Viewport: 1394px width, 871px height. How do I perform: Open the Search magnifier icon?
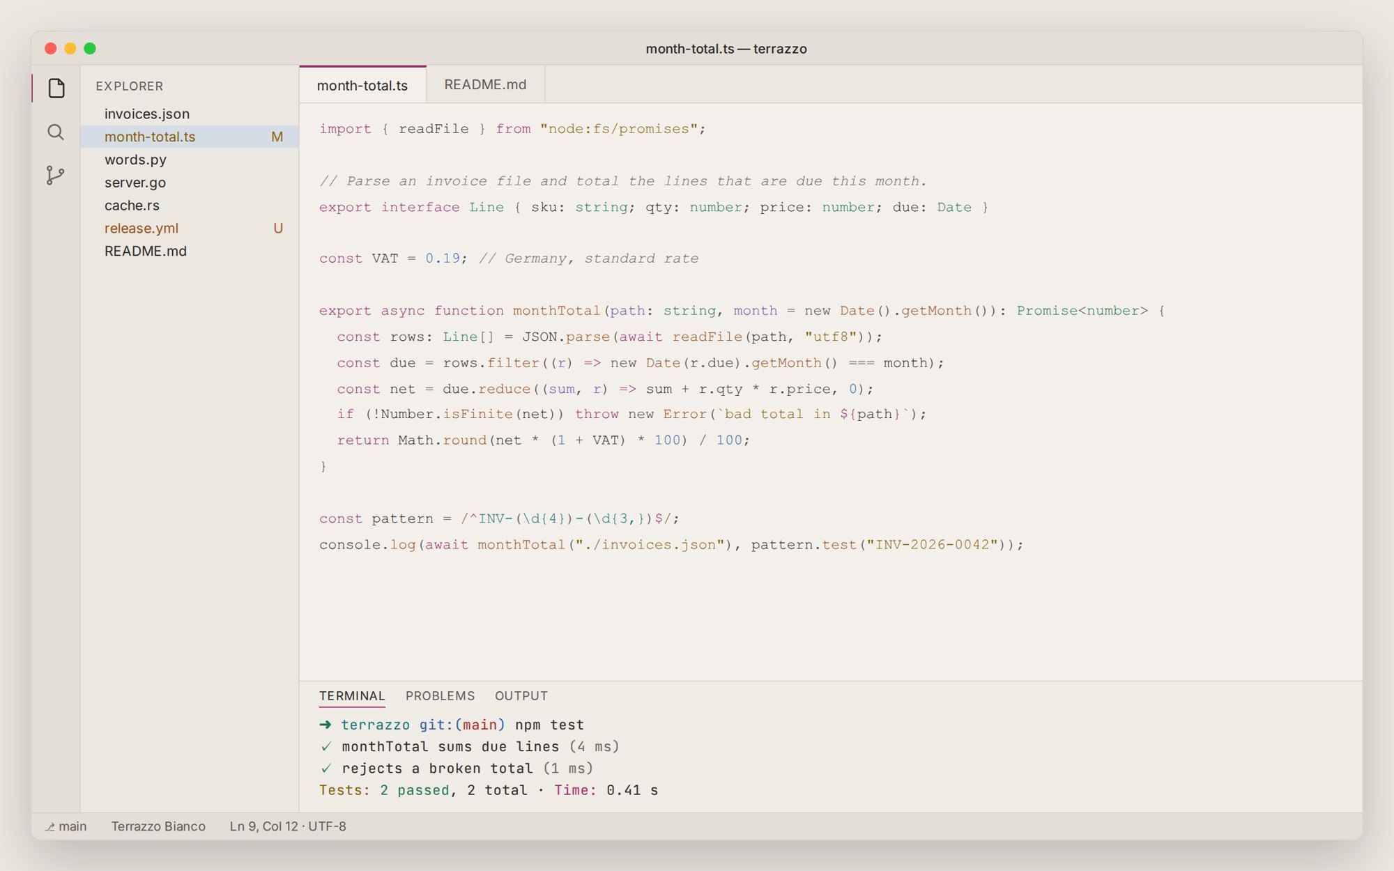56,132
